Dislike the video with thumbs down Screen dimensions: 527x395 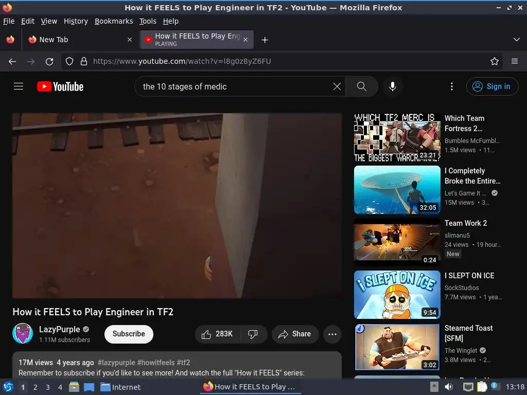click(253, 334)
